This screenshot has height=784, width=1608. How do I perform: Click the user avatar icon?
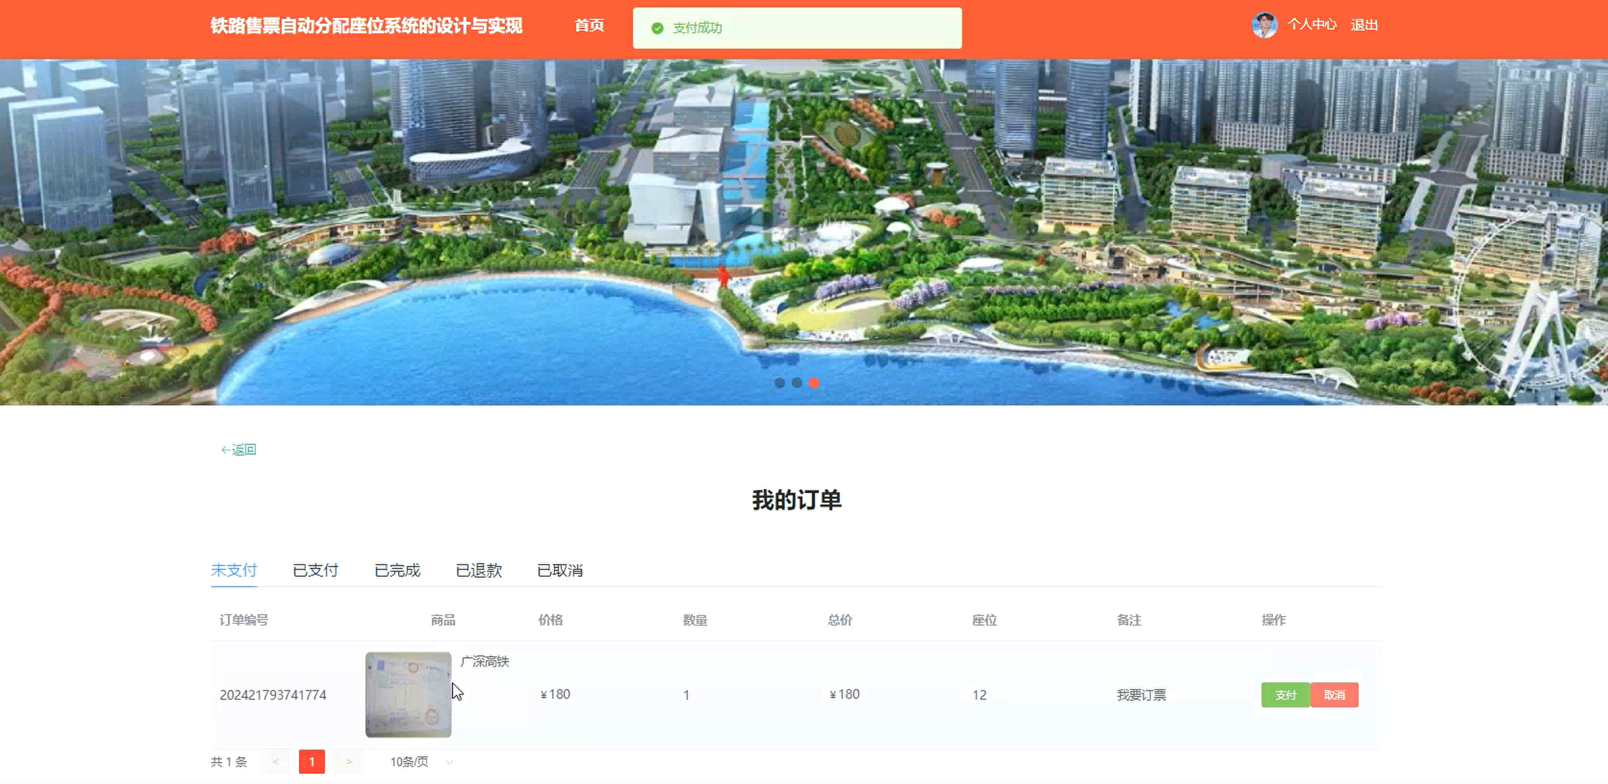pos(1263,26)
